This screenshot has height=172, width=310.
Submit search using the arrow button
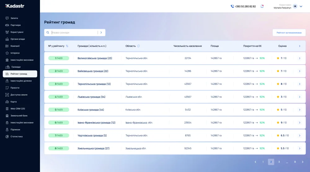(101, 33)
